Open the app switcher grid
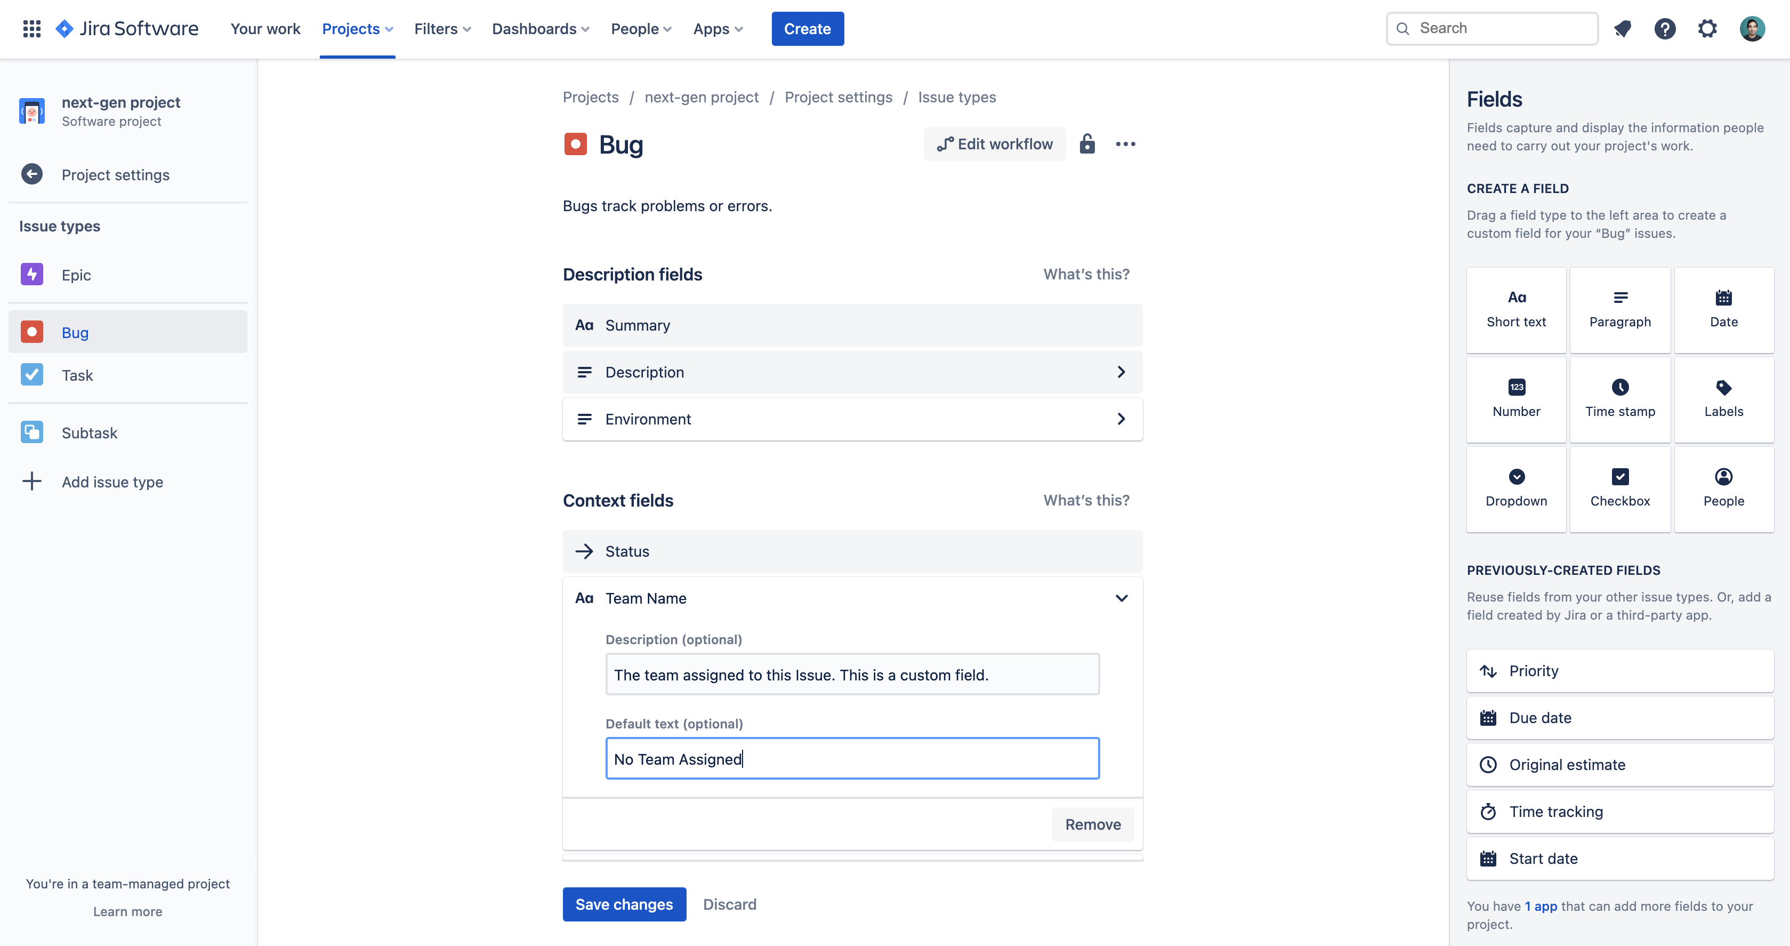This screenshot has width=1790, height=946. (x=31, y=28)
